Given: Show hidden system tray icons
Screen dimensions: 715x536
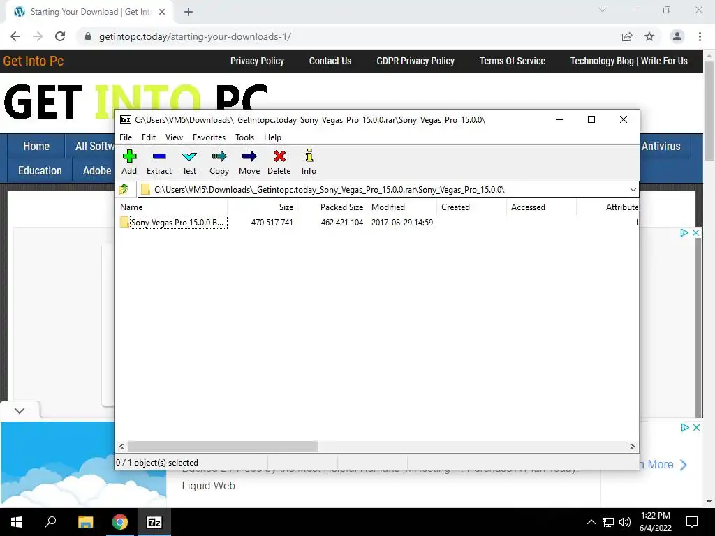Looking at the screenshot, I should [591, 522].
